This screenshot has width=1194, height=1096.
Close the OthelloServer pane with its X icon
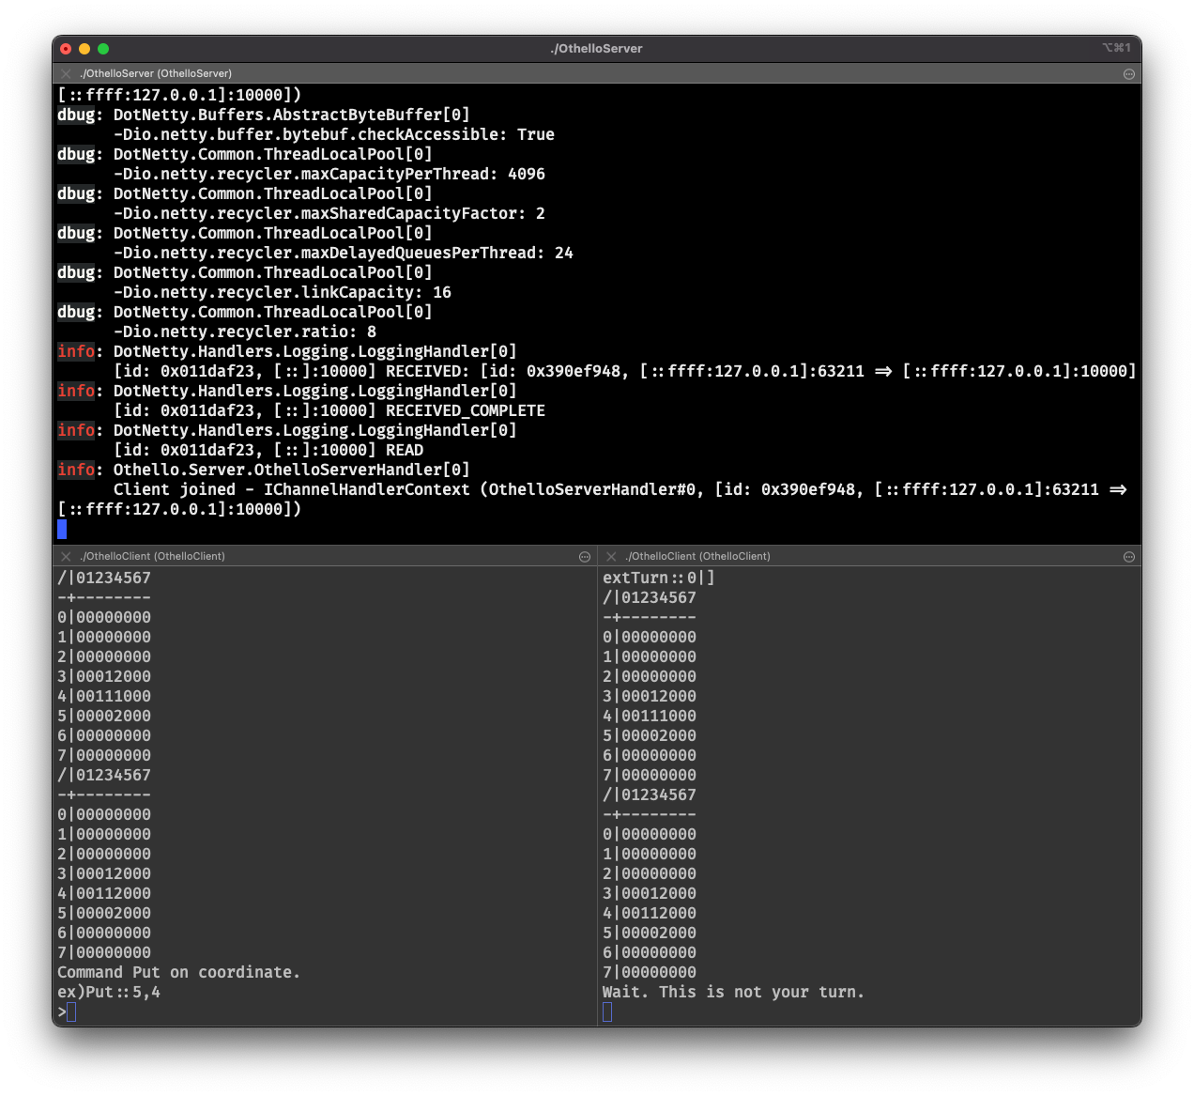[x=66, y=73]
